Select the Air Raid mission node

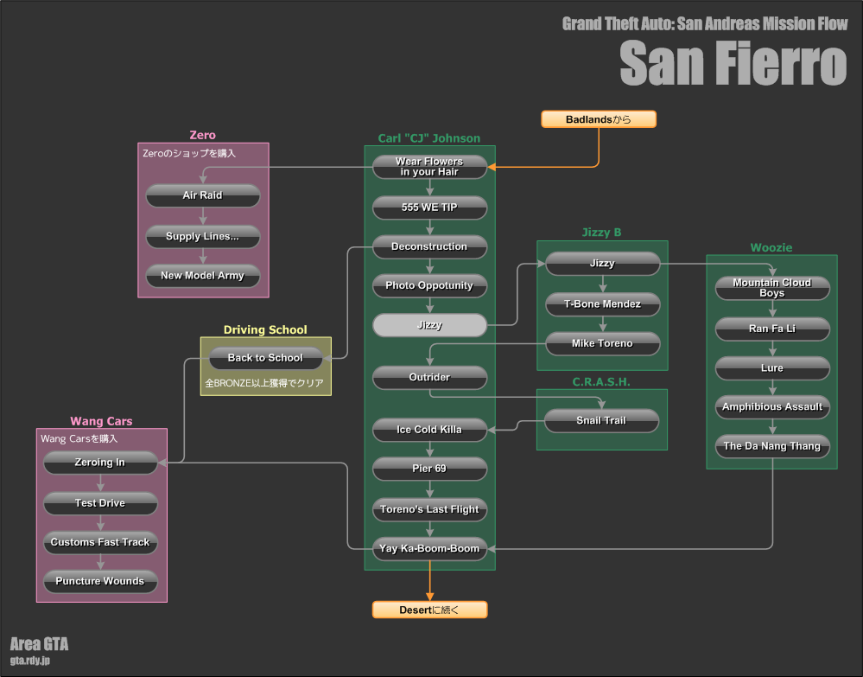coord(202,195)
